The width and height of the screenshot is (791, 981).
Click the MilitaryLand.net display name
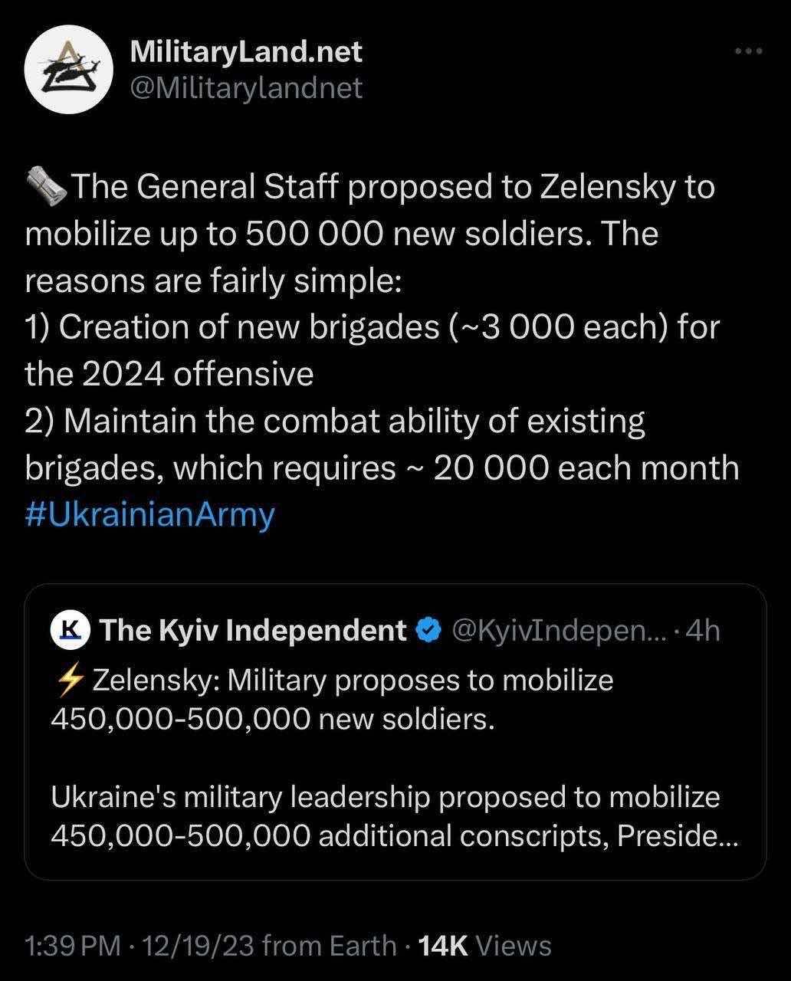(246, 51)
